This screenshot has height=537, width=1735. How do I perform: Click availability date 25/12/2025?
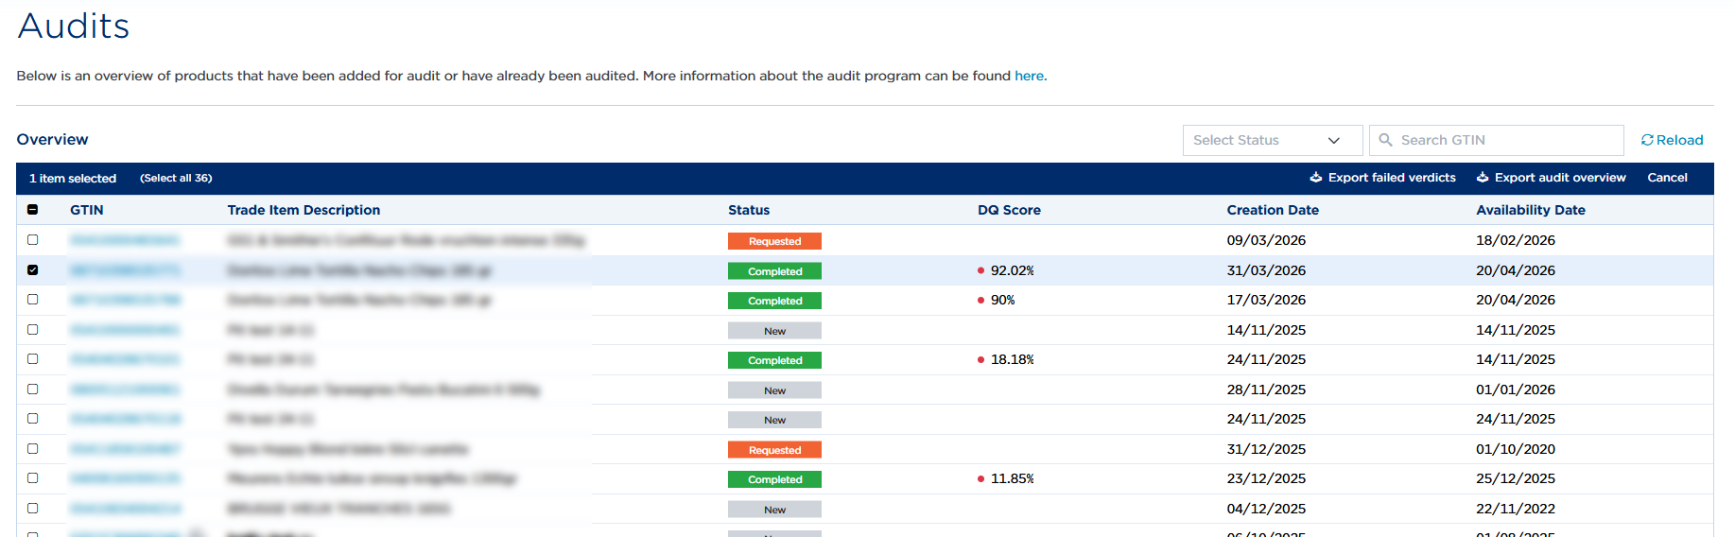coord(1516,478)
